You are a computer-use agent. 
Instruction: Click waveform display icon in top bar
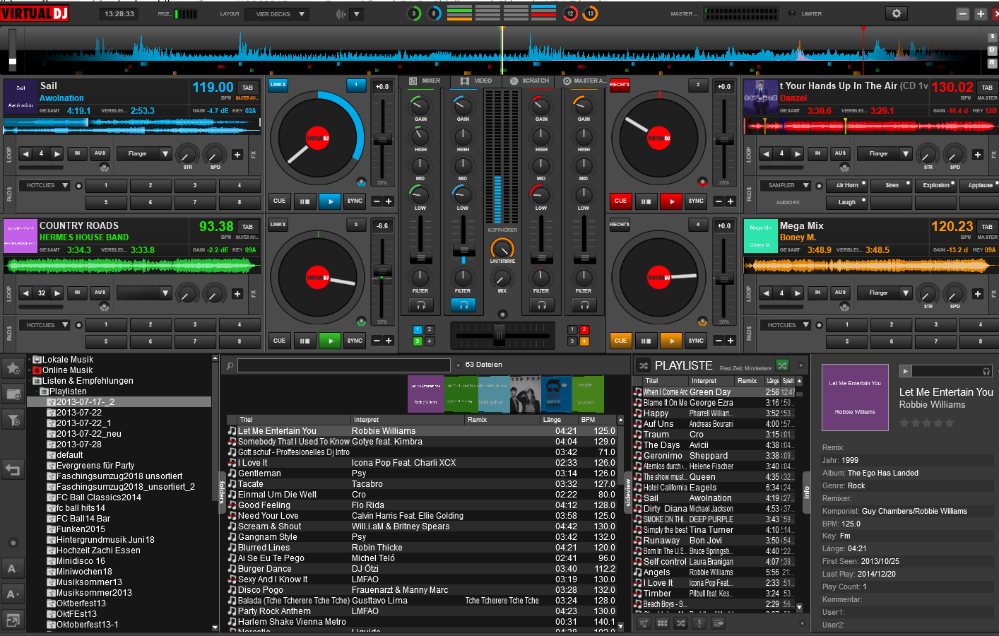click(341, 14)
